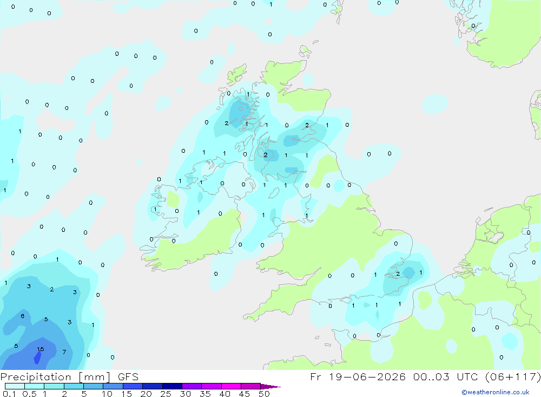The image size is (541, 397).
Task: Click the '50' legend scale label
Action: [264, 394]
